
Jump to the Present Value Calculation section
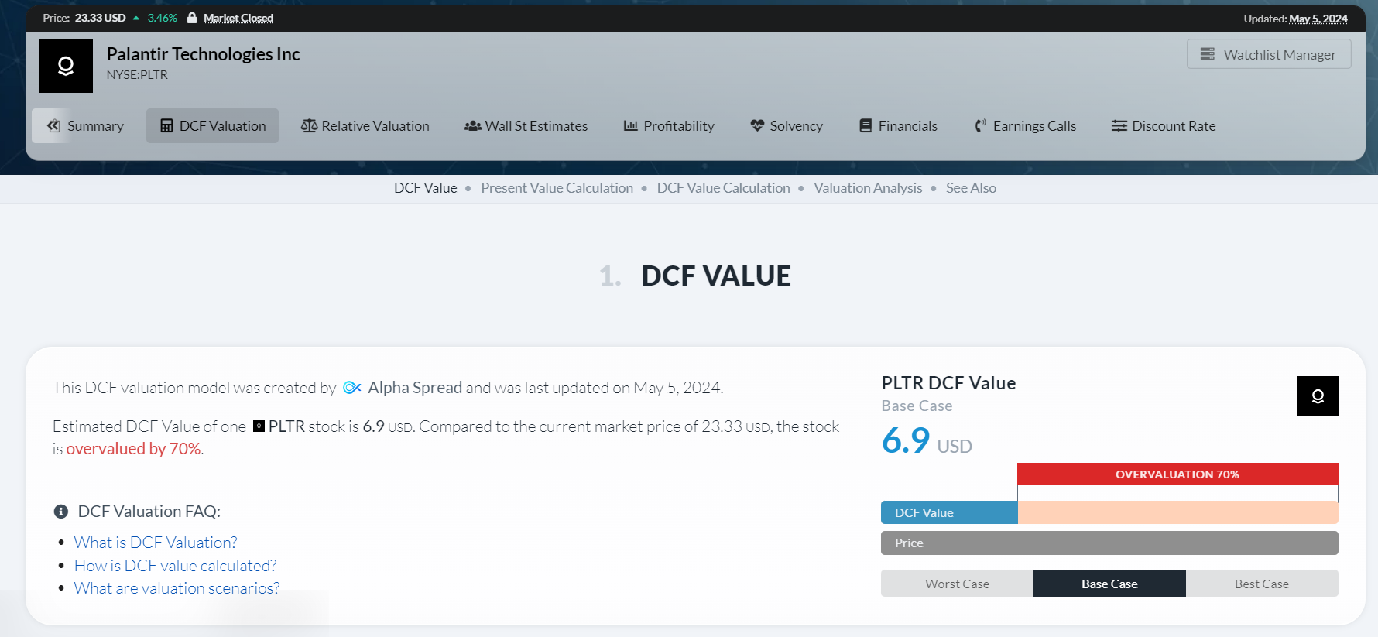(x=557, y=188)
